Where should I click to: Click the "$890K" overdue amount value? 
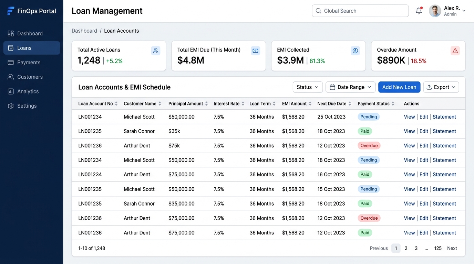tap(391, 60)
